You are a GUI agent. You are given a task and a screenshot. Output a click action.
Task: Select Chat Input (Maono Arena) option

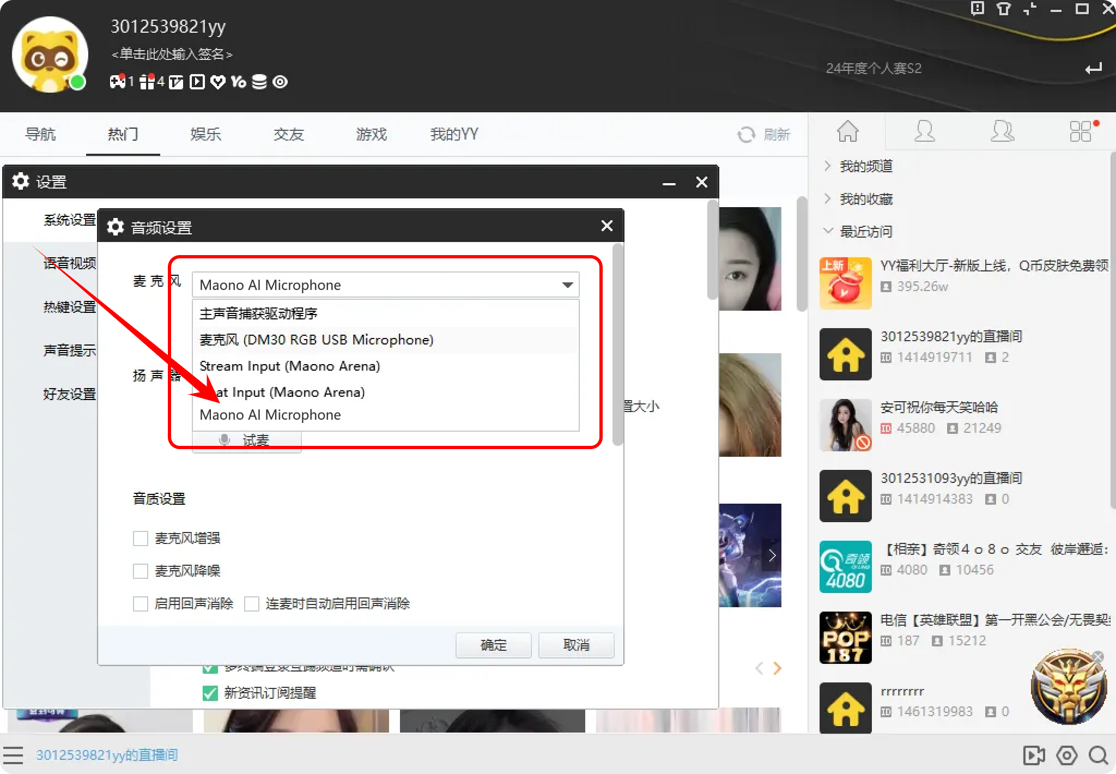click(386, 392)
